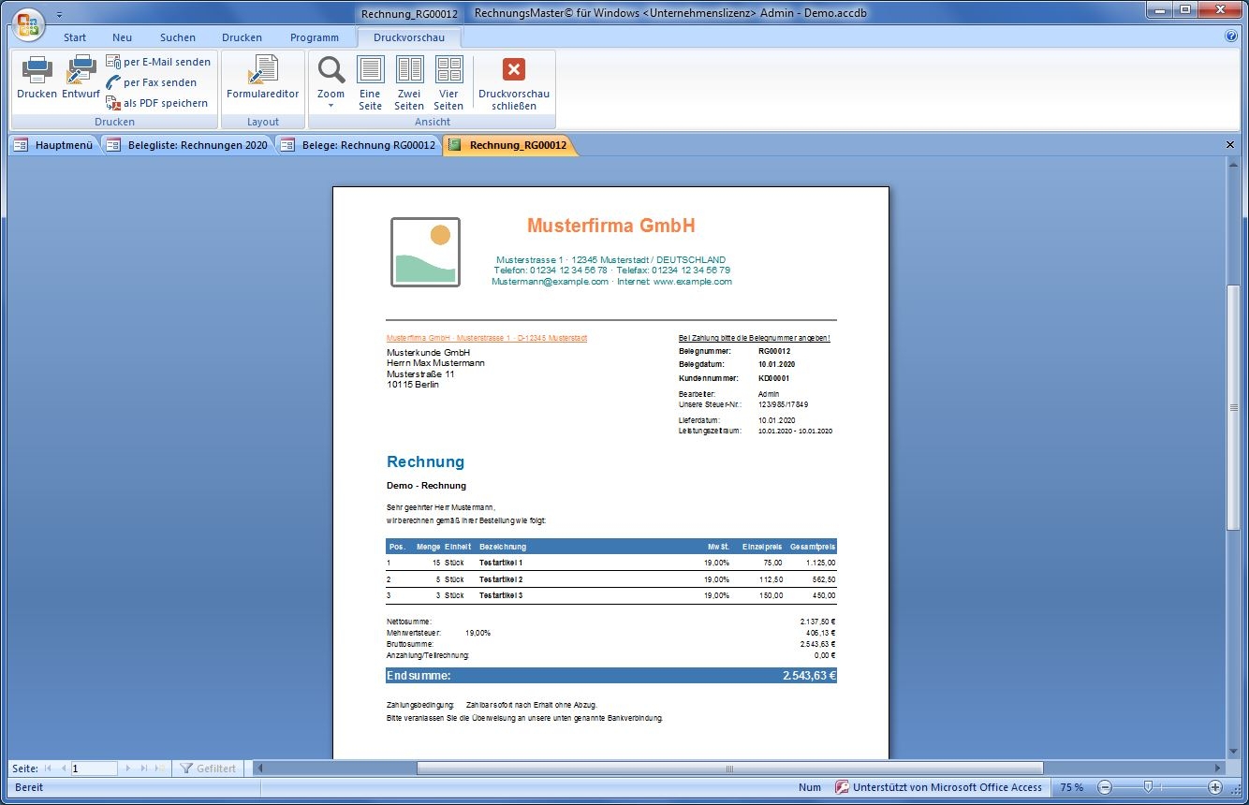Click the Musterfirma GmbH heading
The height and width of the screenshot is (805, 1249).
pyautogui.click(x=611, y=226)
